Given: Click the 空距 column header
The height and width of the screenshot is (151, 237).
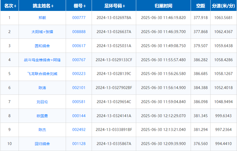Looking at the screenshot, I should (x=200, y=6).
